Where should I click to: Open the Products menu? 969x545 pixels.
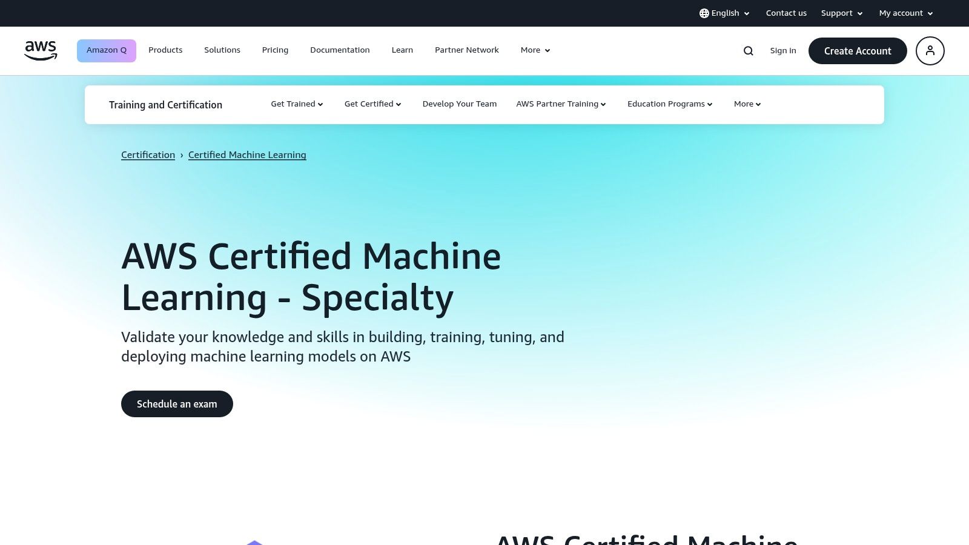(x=165, y=50)
